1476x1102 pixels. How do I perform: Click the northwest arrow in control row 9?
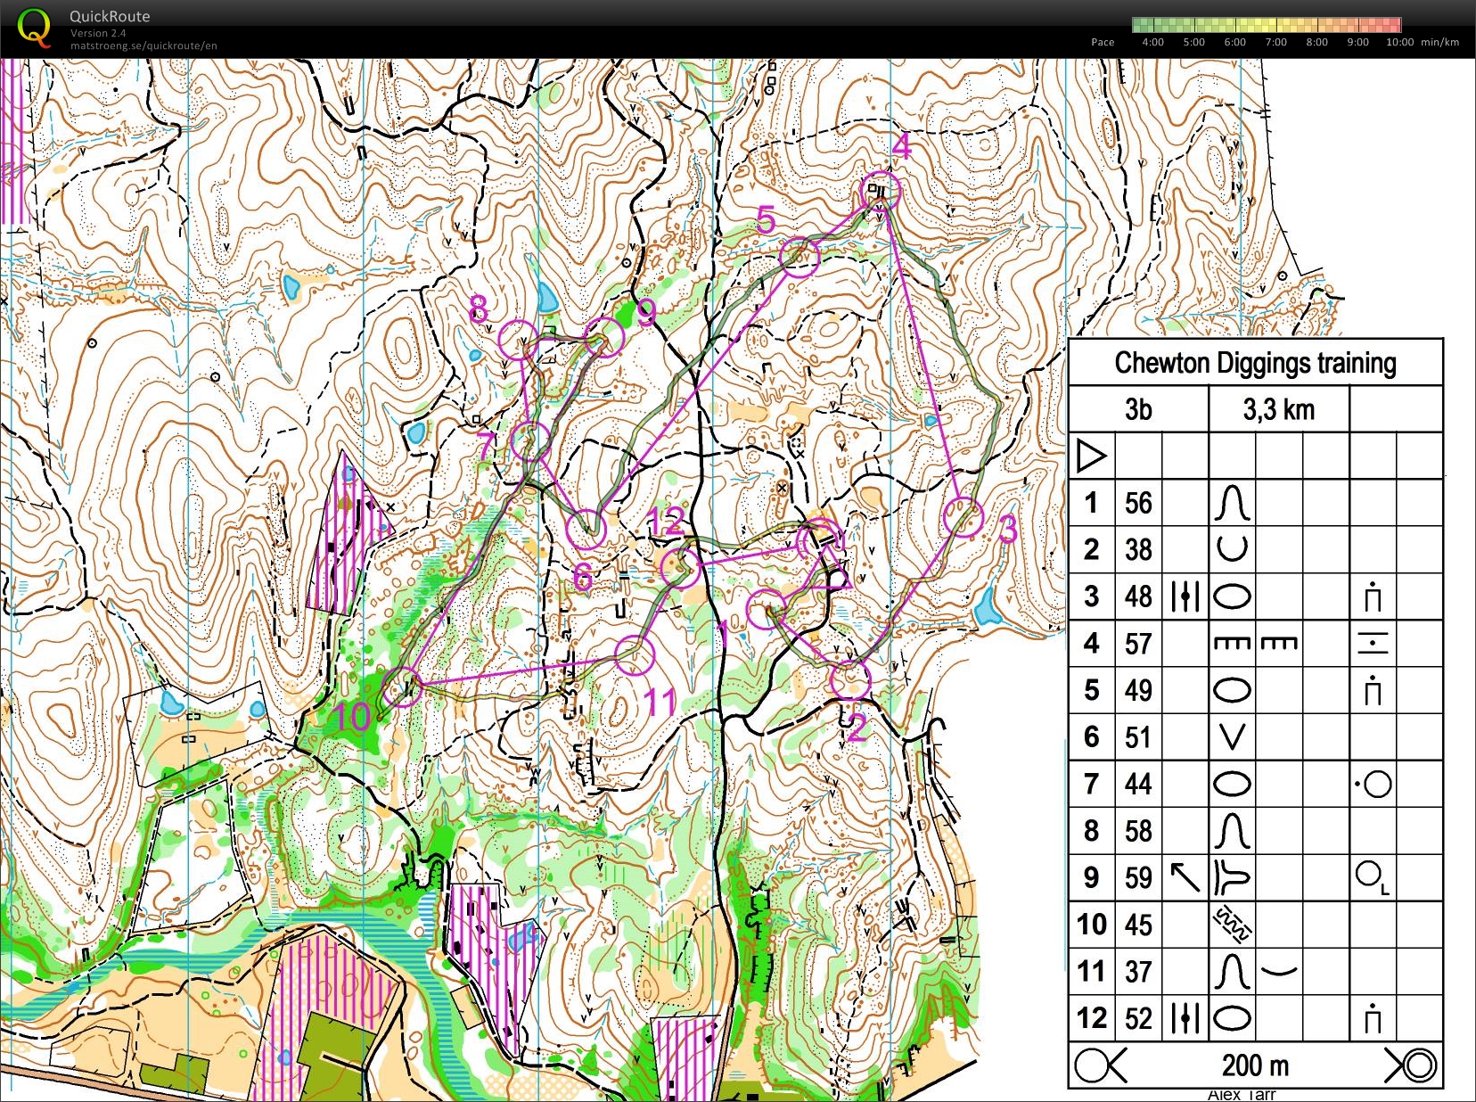pyautogui.click(x=1185, y=877)
